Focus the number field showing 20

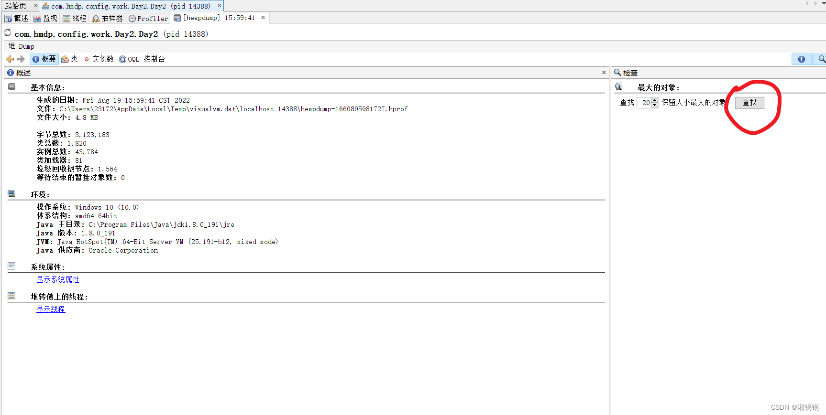coord(644,103)
